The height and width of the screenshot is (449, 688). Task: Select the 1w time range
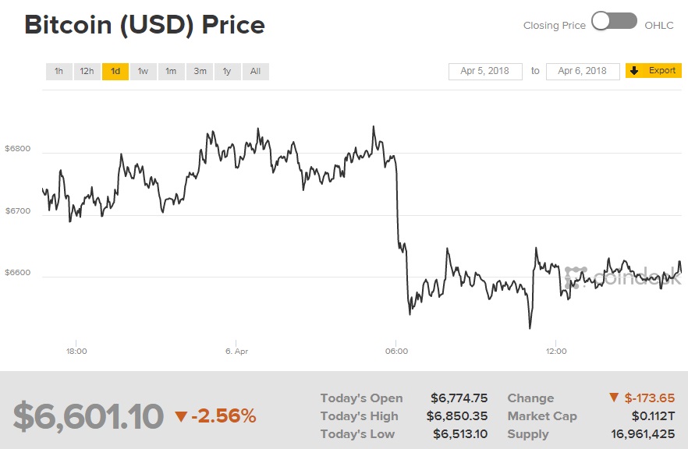143,71
